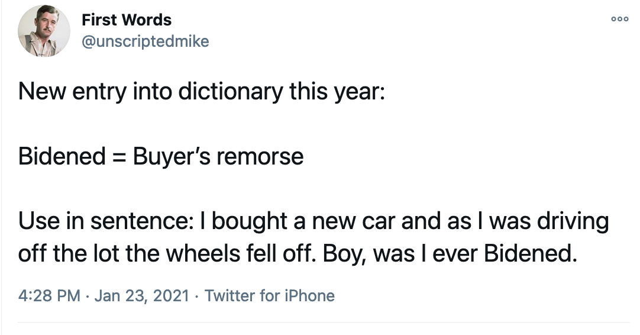Click the equals sign in the definition
The width and height of the screenshot is (640, 335).
click(118, 157)
